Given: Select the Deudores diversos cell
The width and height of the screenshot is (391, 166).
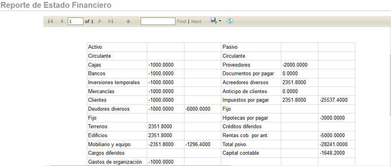Looking at the screenshot, I should pyautogui.click(x=117, y=109).
